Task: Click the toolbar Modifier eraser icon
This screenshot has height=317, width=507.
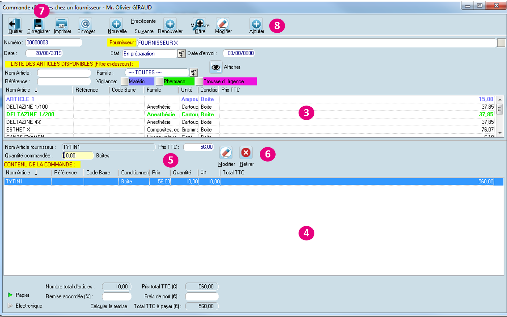Action: 223,24
